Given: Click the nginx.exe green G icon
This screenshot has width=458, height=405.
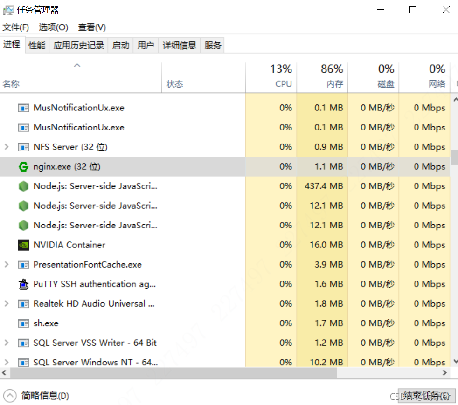Looking at the screenshot, I should point(23,166).
